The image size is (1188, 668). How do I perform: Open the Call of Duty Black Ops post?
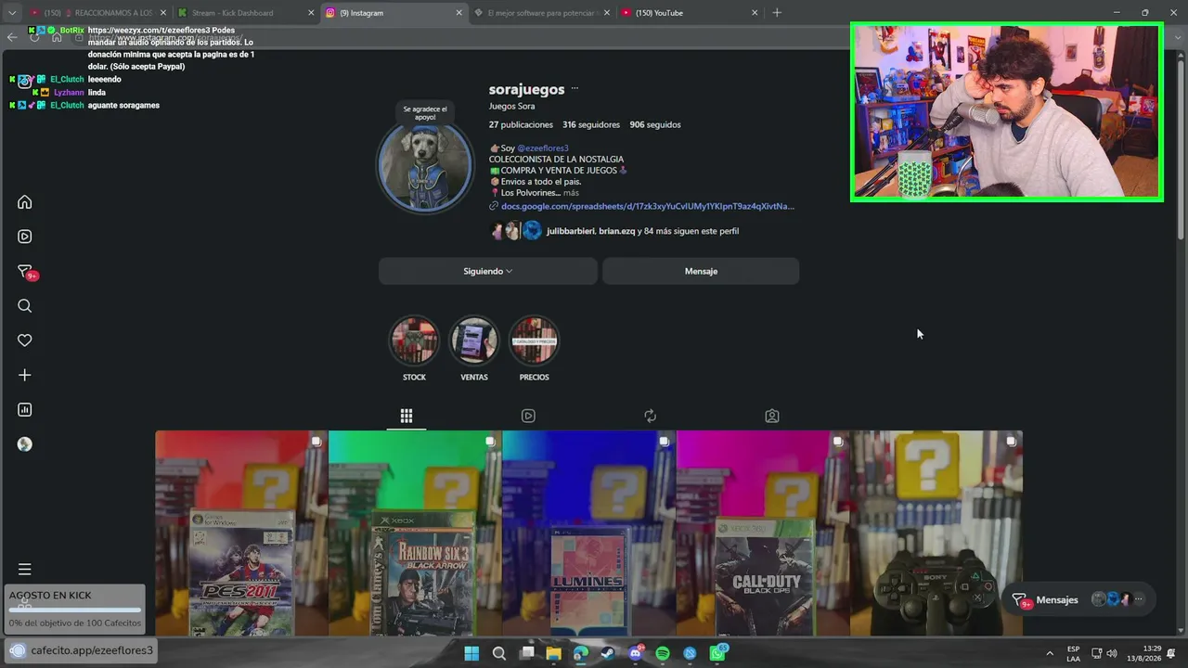pyautogui.click(x=762, y=533)
